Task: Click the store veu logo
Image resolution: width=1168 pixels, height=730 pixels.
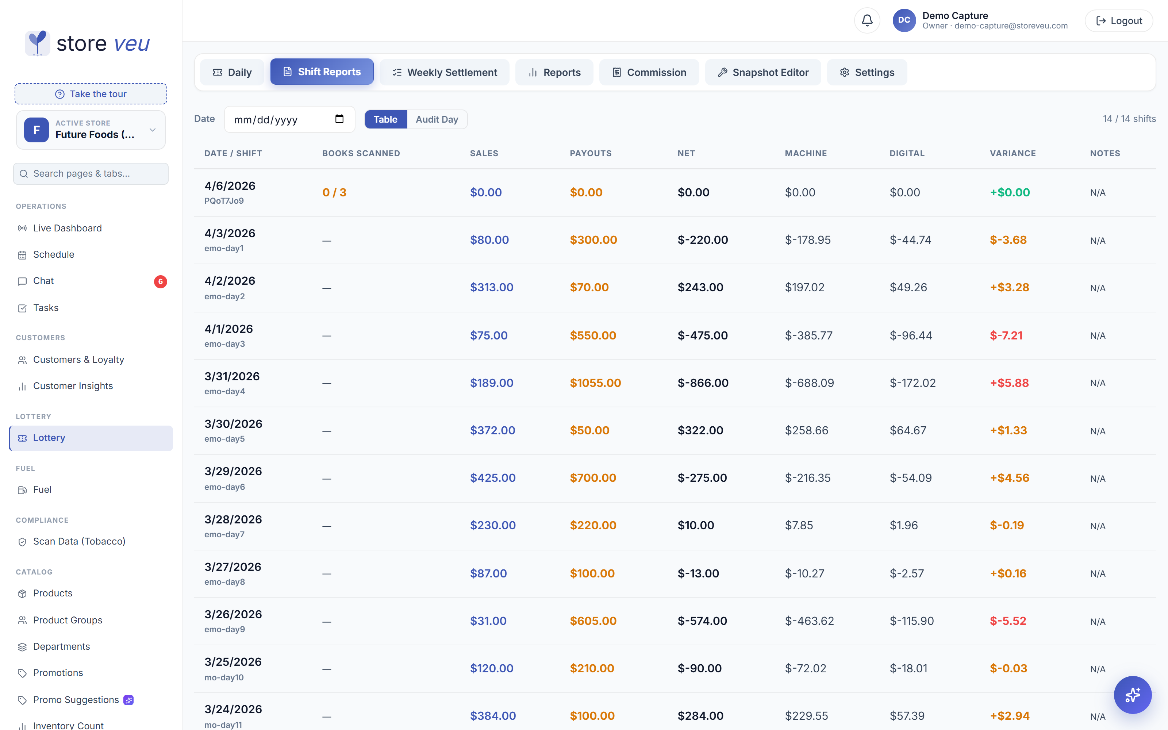Action: [87, 43]
